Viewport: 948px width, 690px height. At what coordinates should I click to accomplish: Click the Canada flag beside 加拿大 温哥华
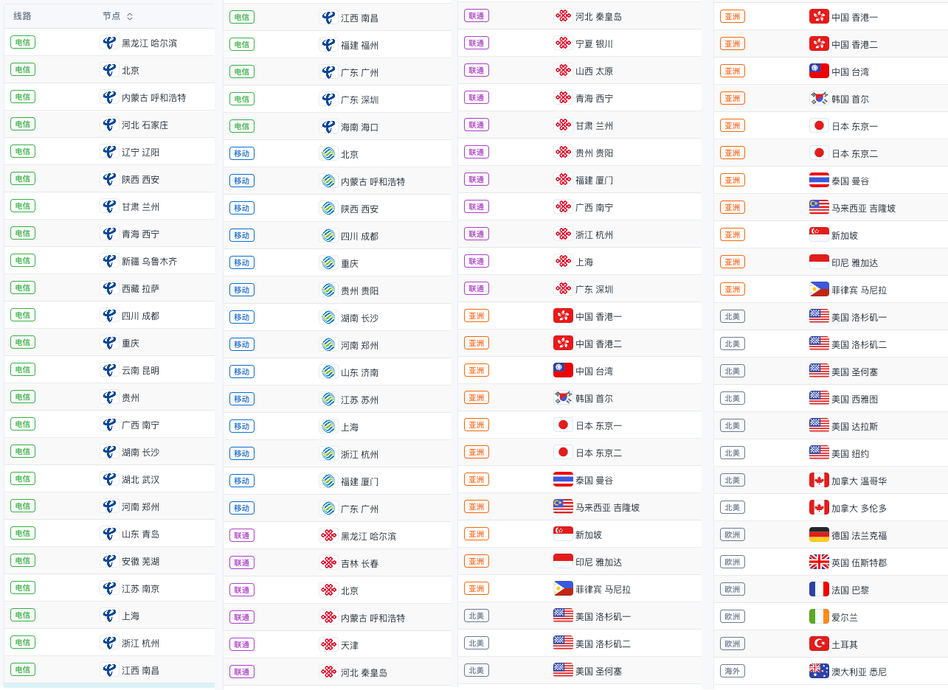pos(819,480)
